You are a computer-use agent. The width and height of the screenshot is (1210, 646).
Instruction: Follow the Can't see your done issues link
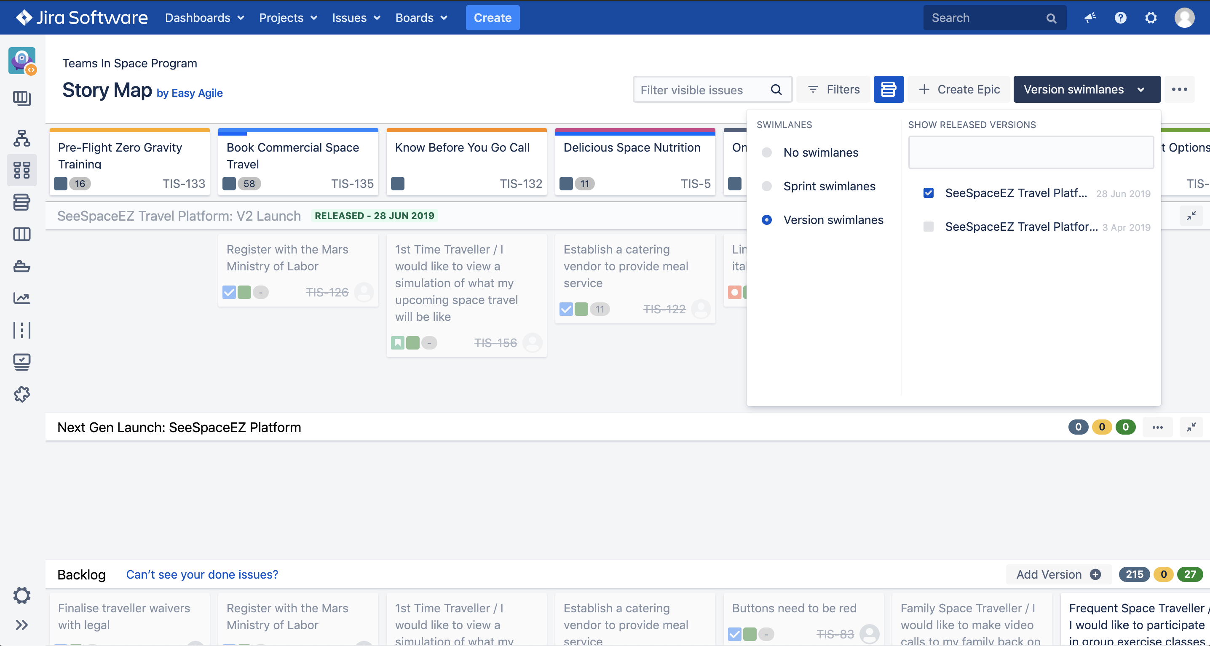click(x=202, y=574)
